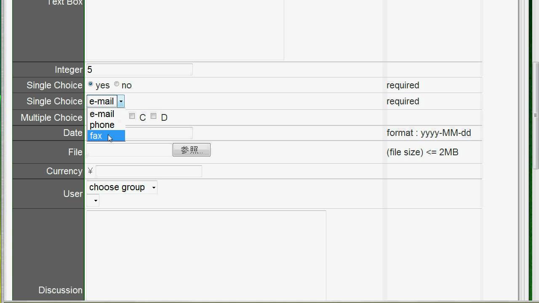Choose 'phone' from the open dropdown list
This screenshot has height=303, width=539.
[106, 125]
